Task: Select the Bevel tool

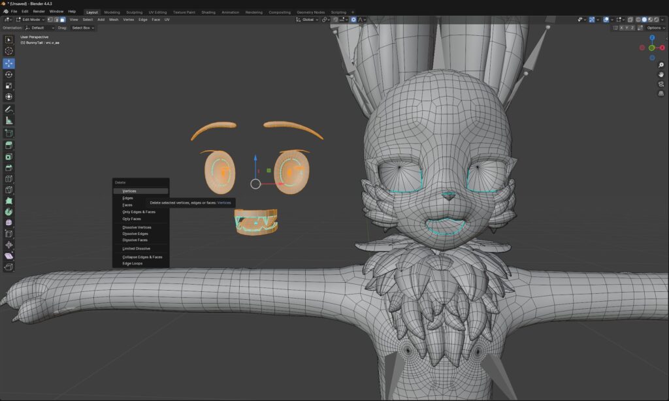Action: point(9,168)
